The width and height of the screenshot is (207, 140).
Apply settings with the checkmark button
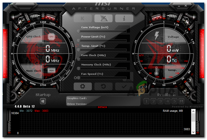click(124, 86)
